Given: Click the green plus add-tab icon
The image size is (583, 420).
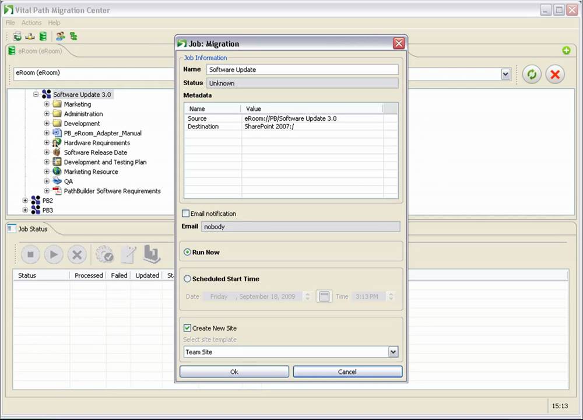Looking at the screenshot, I should [x=566, y=51].
